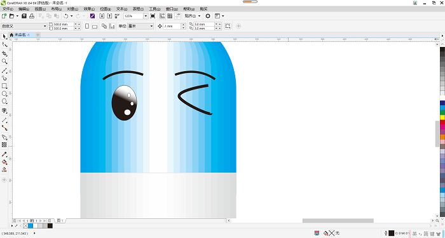This screenshot has width=445, height=238.
Task: Select the Smart Fill tool
Action: [x=4, y=169]
